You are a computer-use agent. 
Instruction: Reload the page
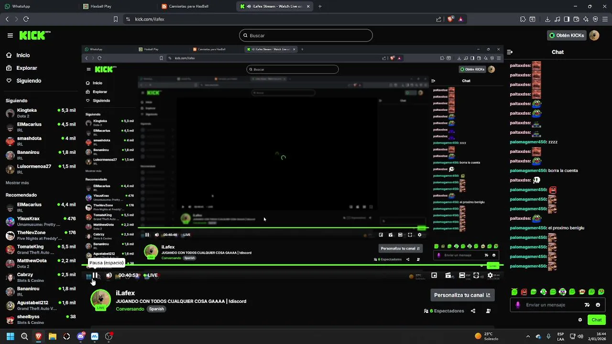[x=26, y=19]
